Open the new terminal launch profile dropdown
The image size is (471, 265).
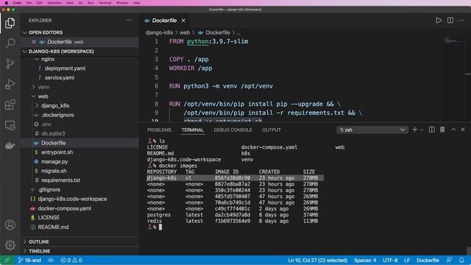(422, 130)
